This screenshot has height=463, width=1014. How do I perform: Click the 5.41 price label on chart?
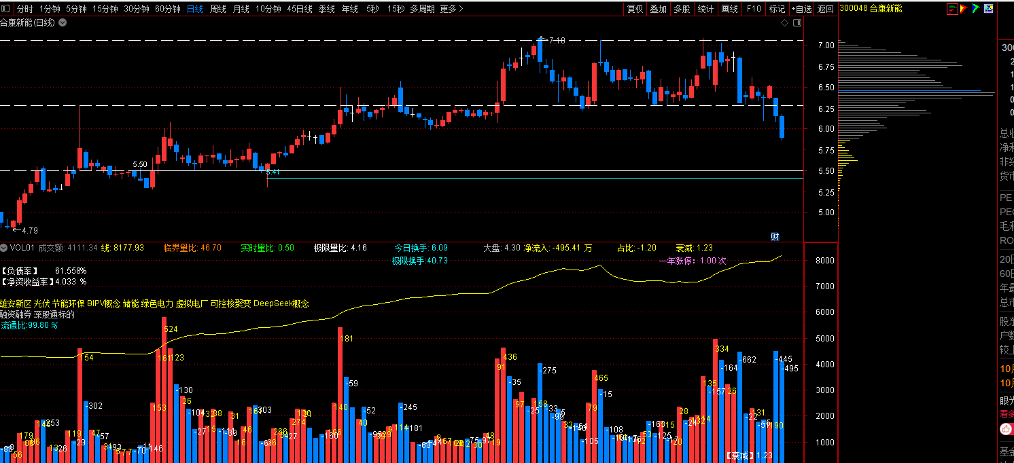pyautogui.click(x=273, y=172)
